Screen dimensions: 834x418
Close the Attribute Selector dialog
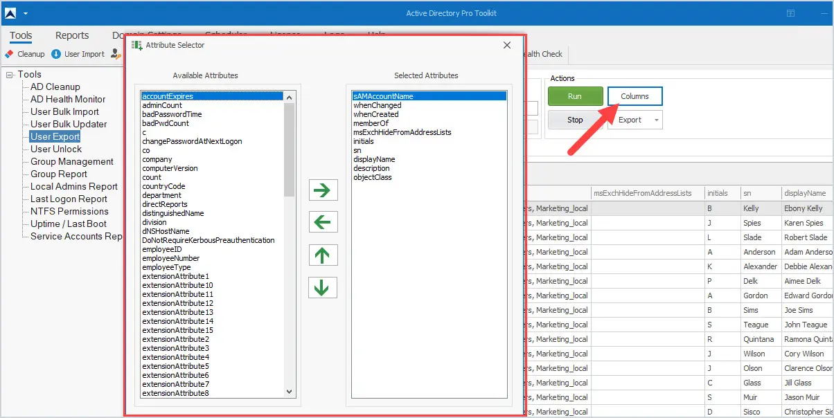pyautogui.click(x=507, y=45)
